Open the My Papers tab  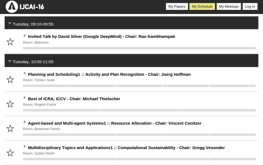(177, 7)
